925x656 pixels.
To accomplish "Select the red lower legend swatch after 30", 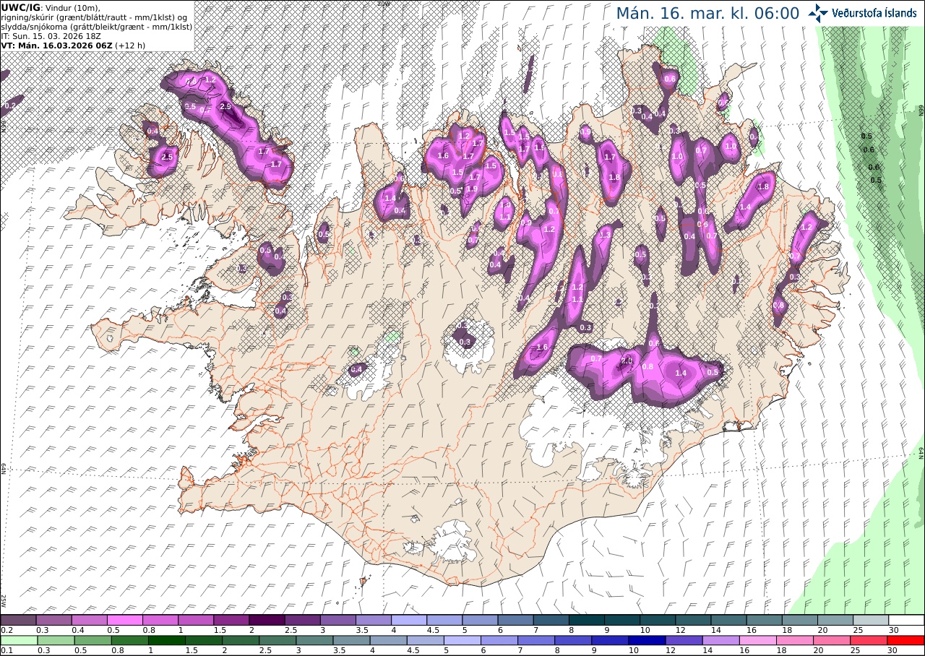I will tap(905, 640).
